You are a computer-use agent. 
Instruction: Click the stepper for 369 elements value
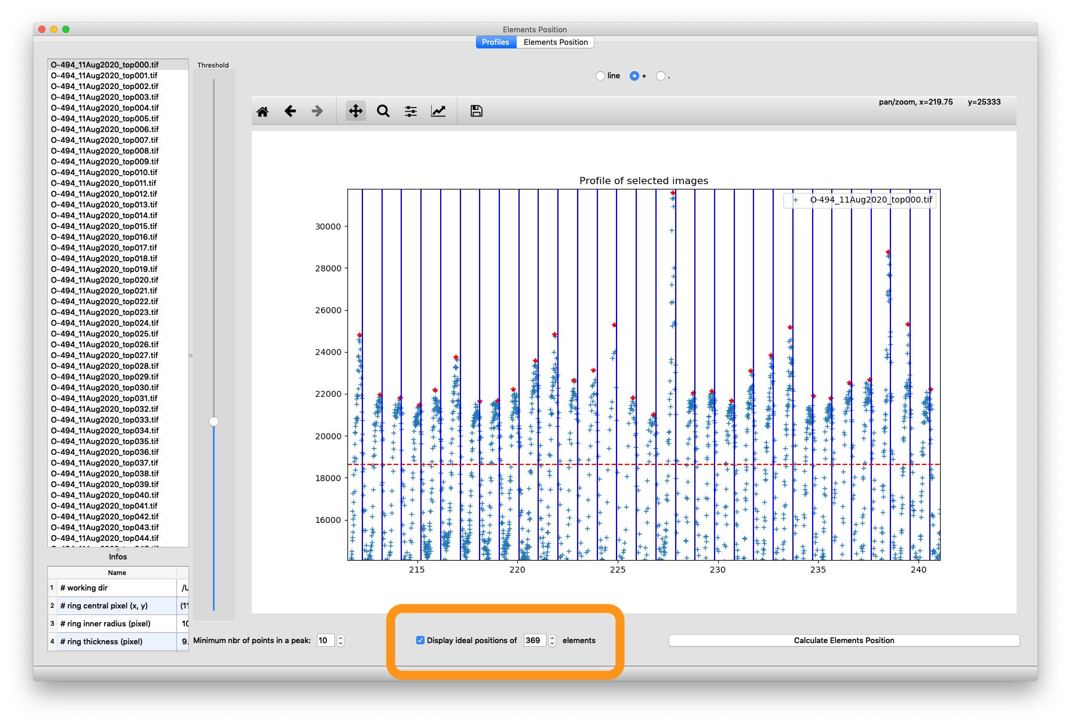(x=552, y=641)
